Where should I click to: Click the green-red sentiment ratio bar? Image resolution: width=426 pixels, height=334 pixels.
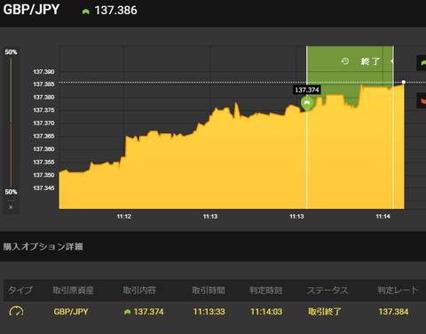11,122
